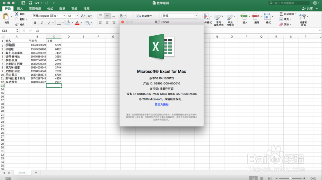Switch to the 页面布局 tab
Image resolution: width=322 pixels, height=180 pixels.
[x=35, y=9]
